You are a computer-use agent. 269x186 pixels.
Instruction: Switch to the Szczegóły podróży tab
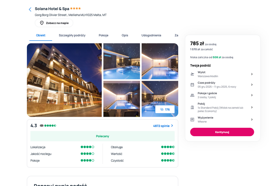coord(72,35)
